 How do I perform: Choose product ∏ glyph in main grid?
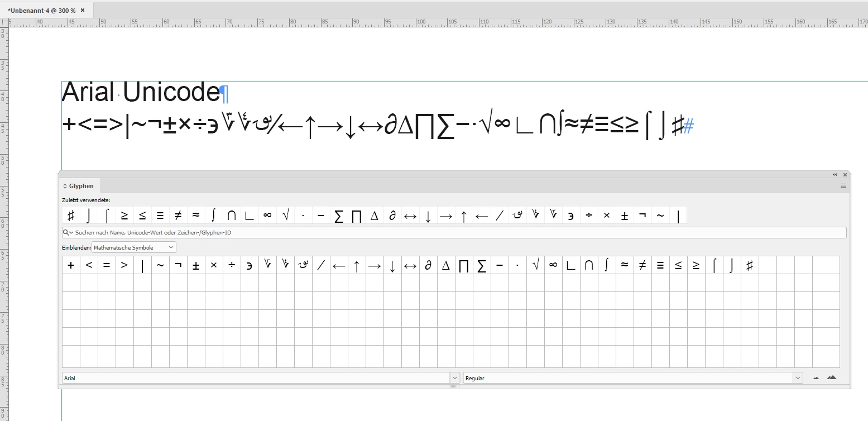point(464,265)
